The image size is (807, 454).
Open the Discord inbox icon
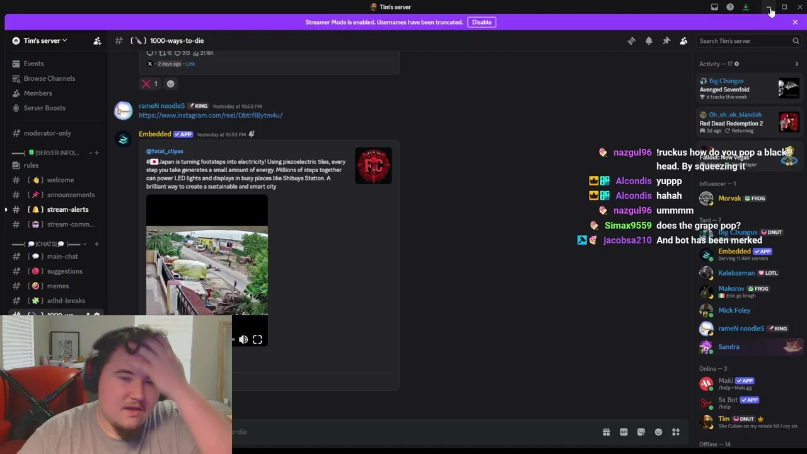[x=714, y=7]
